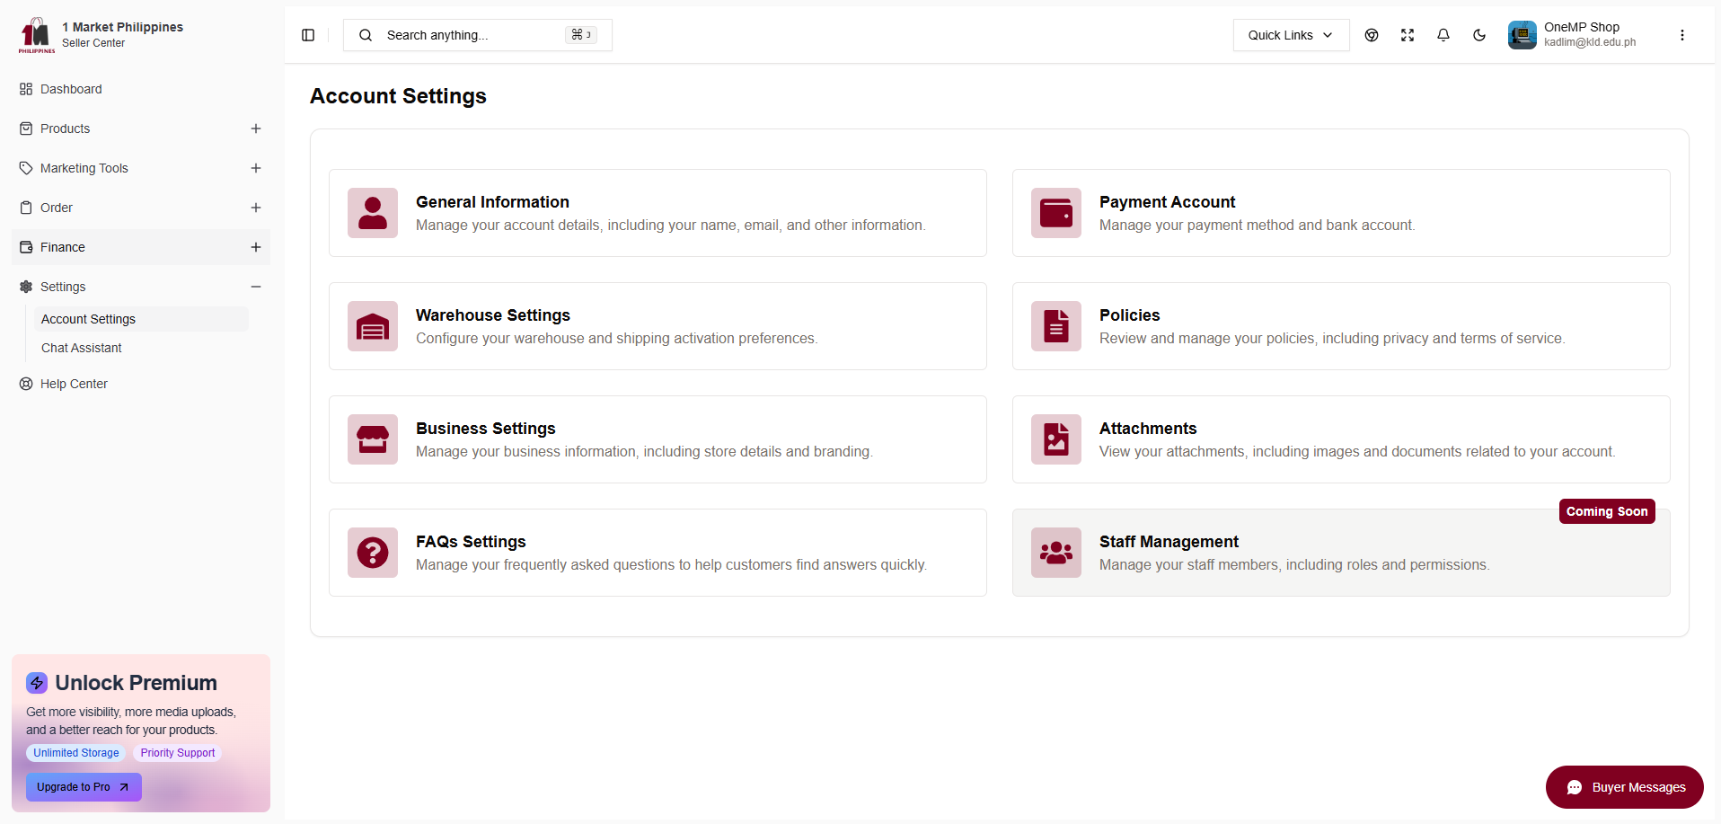Select Account Settings in the sidebar
1721x824 pixels.
88,319
